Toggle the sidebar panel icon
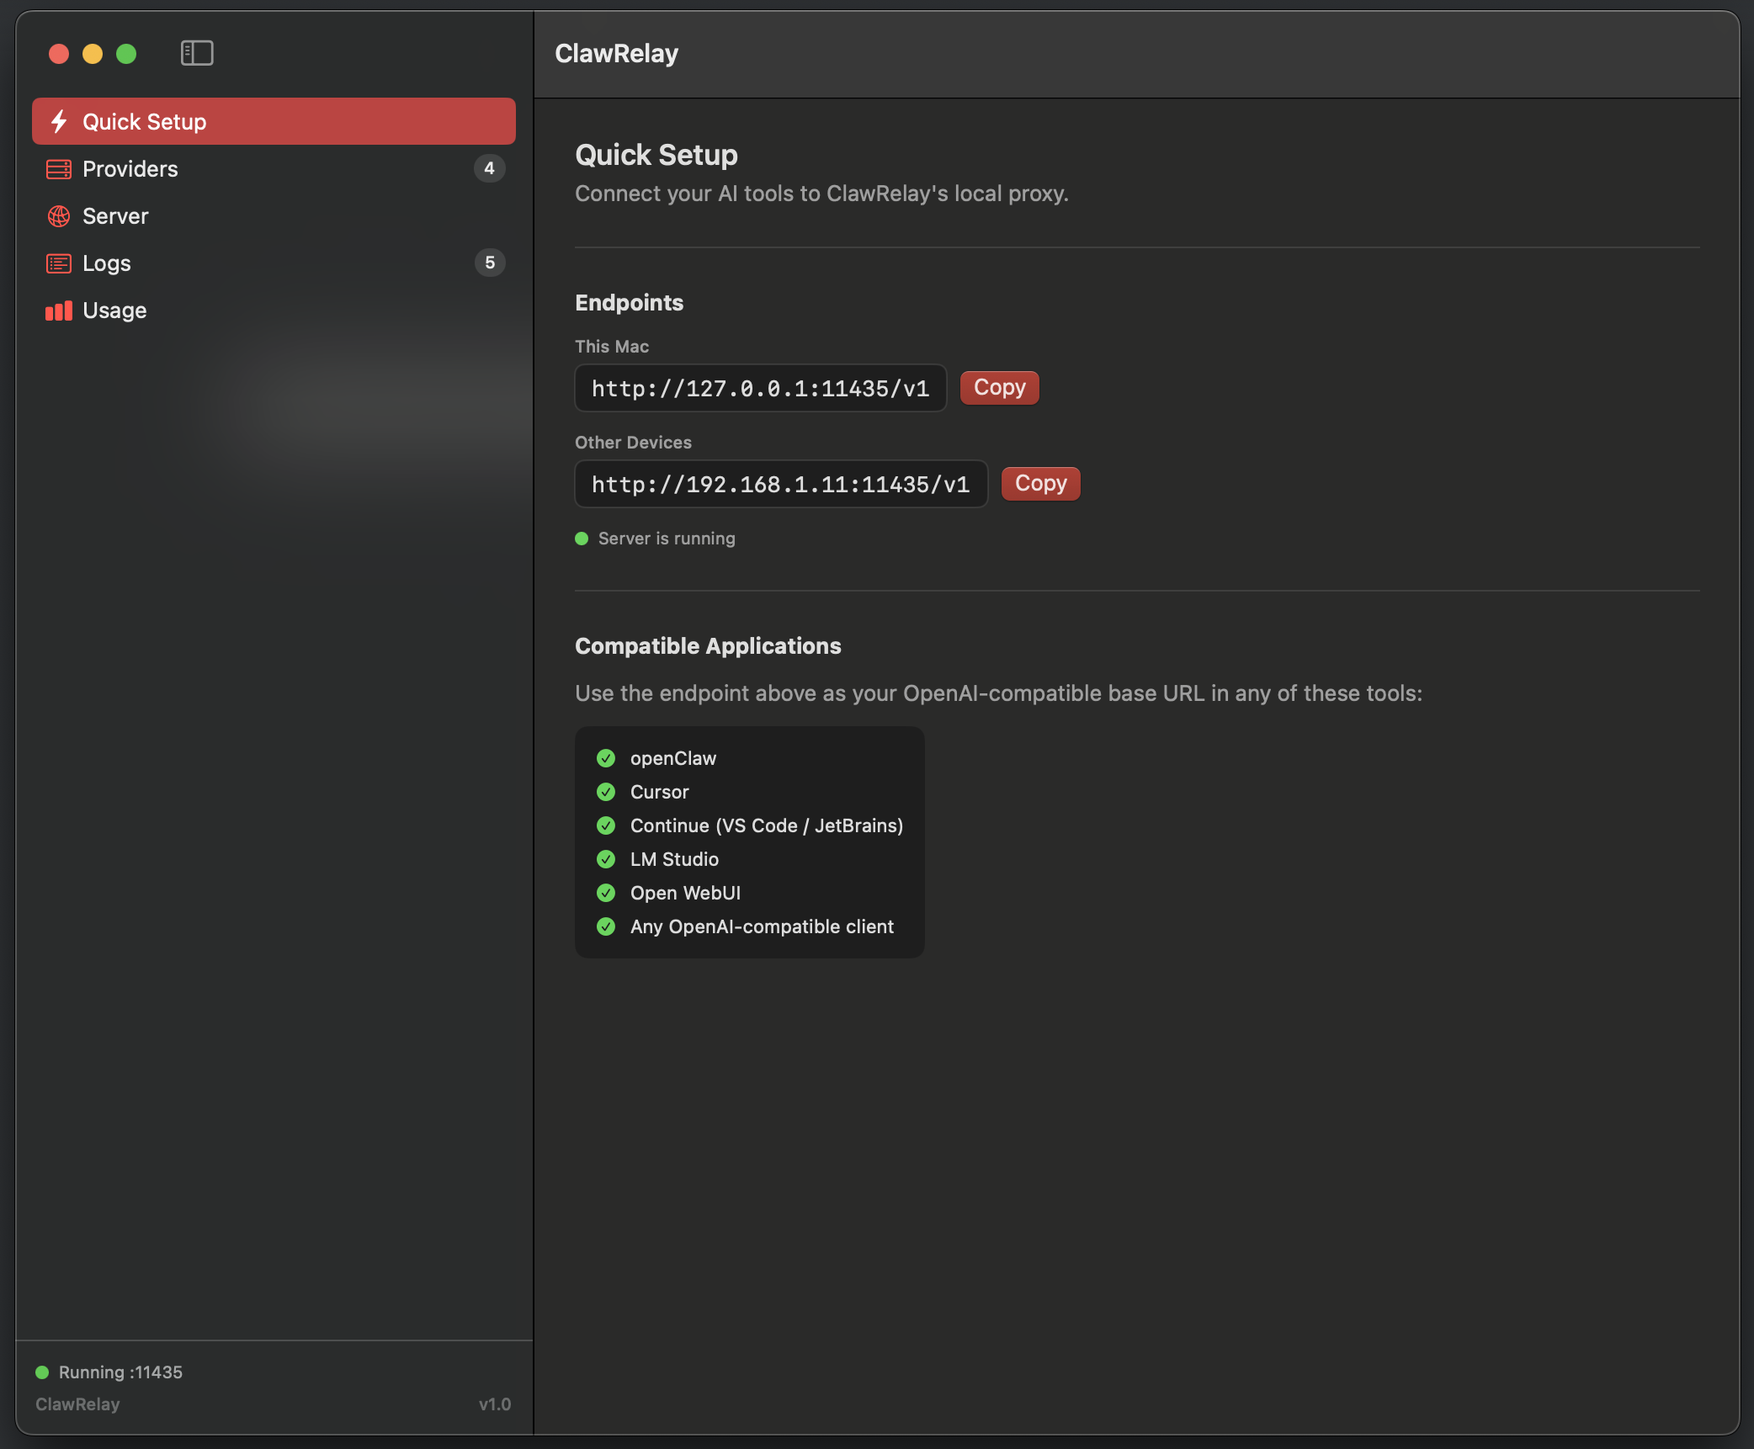This screenshot has width=1754, height=1449. pos(197,53)
